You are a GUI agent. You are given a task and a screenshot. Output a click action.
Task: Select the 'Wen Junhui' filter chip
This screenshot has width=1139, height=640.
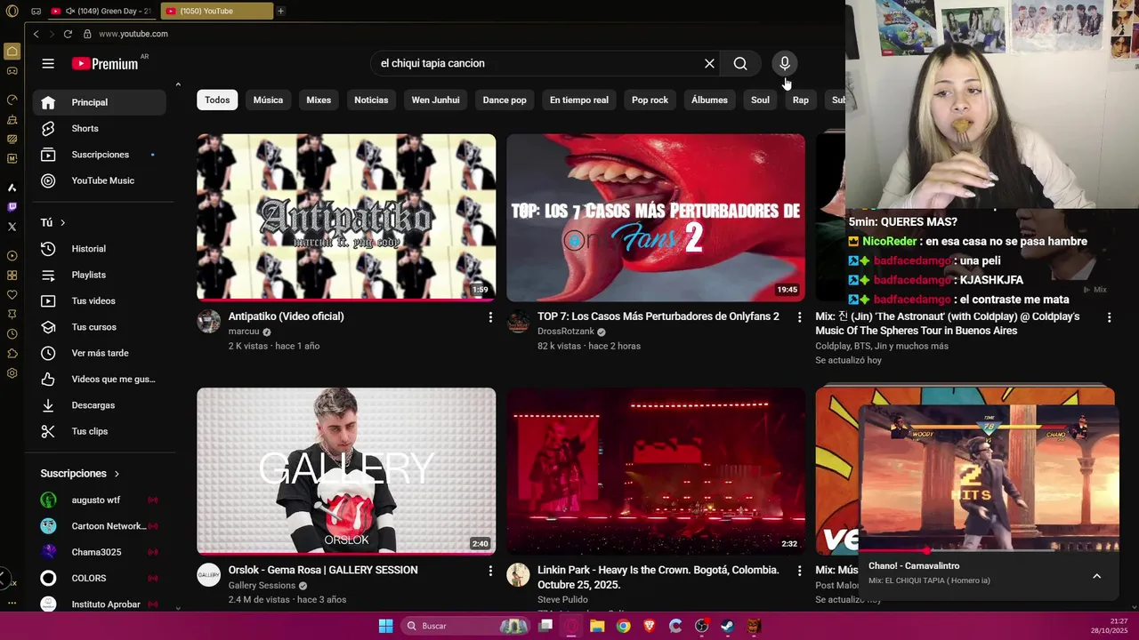[x=435, y=100]
